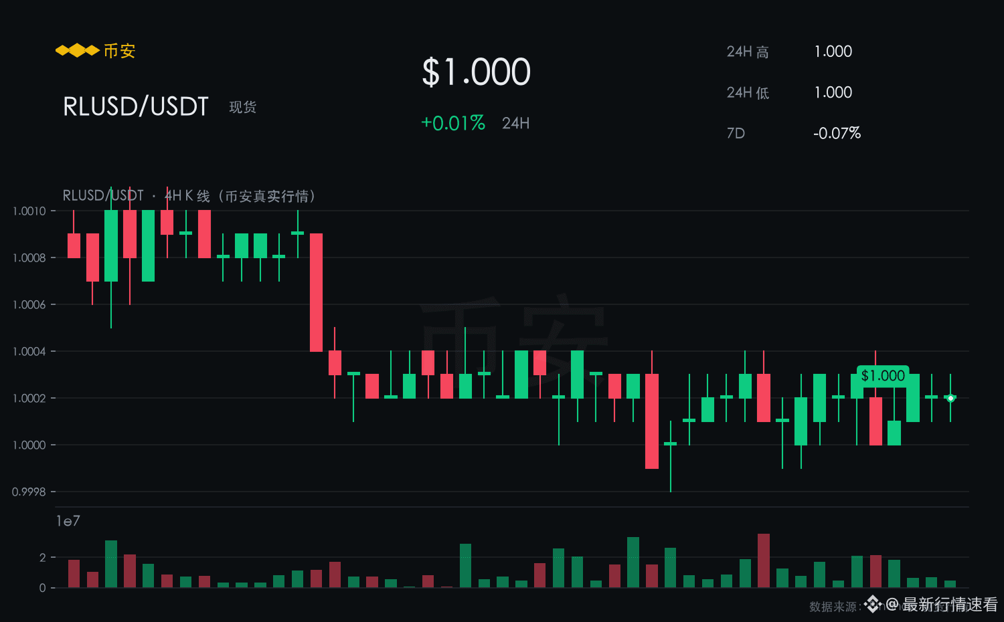Click the Binance watermark icon at bottom right
The height and width of the screenshot is (622, 1004).
click(873, 605)
